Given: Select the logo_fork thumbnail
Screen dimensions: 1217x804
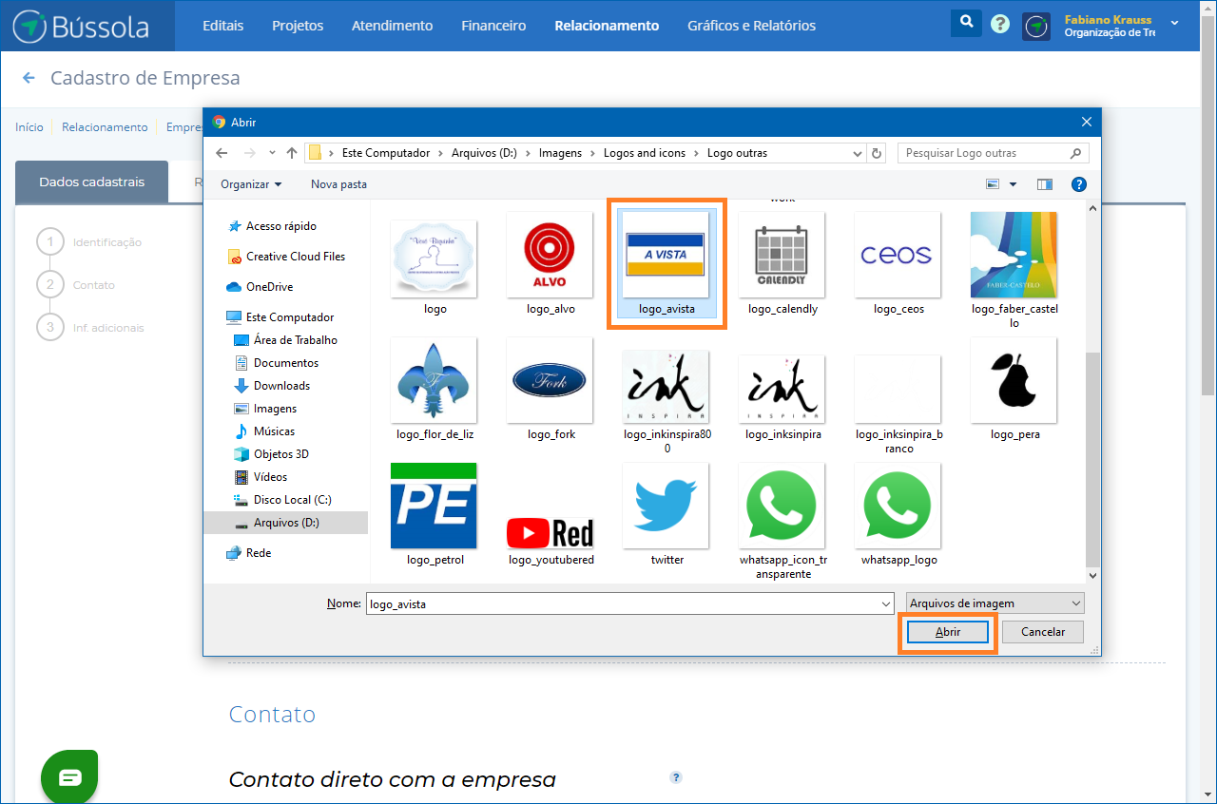Looking at the screenshot, I should coord(551,380).
